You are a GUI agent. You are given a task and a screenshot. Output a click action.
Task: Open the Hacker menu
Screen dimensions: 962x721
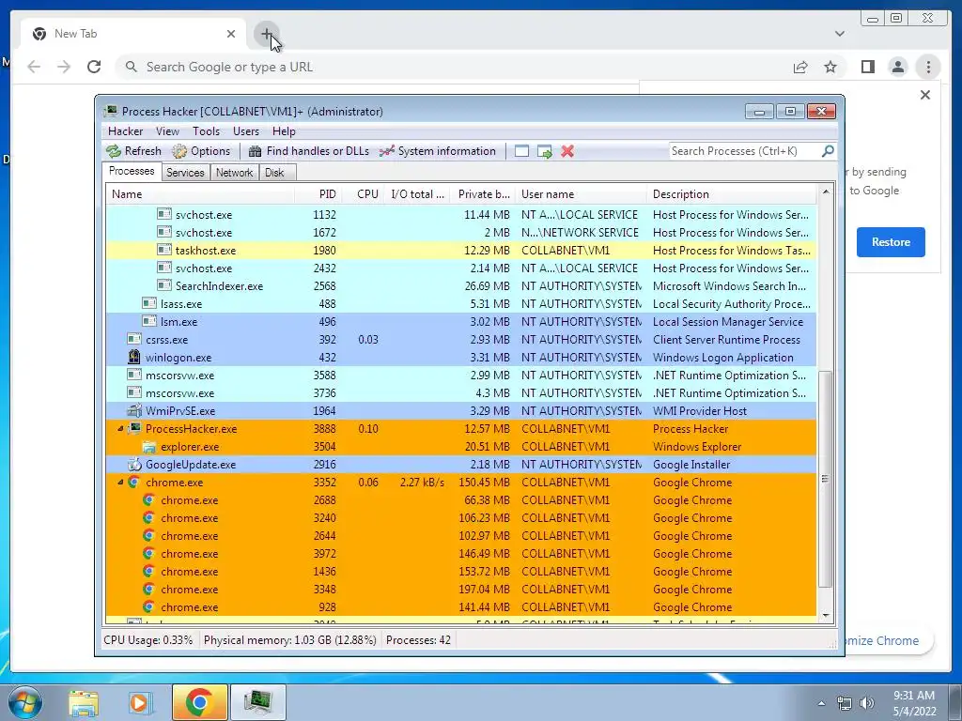125,131
